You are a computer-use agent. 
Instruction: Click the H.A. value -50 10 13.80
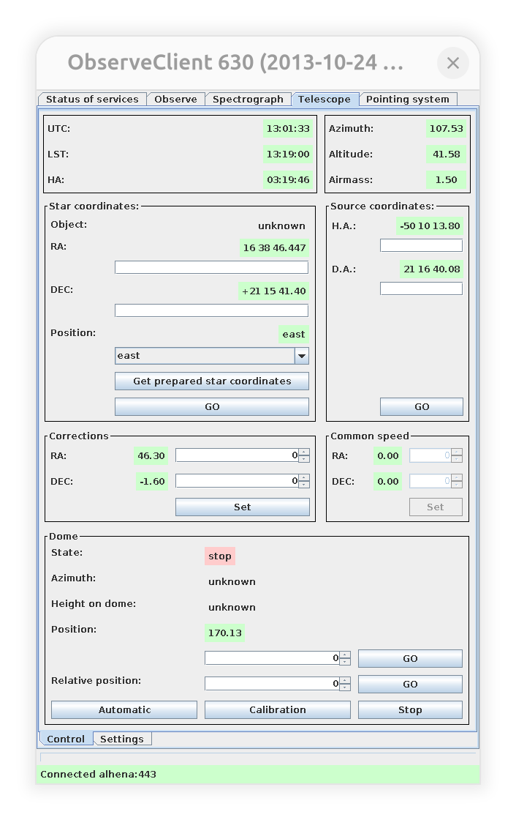[x=430, y=226]
